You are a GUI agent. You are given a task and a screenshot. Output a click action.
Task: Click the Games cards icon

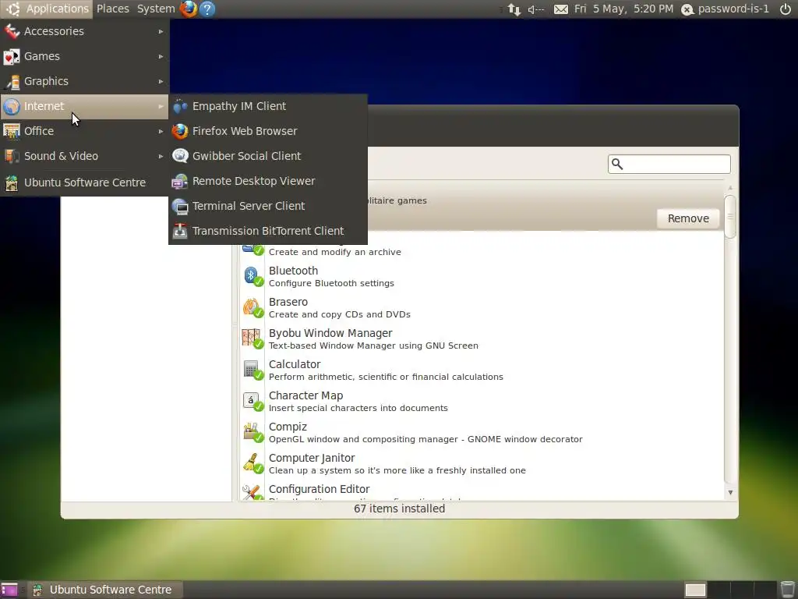click(11, 56)
